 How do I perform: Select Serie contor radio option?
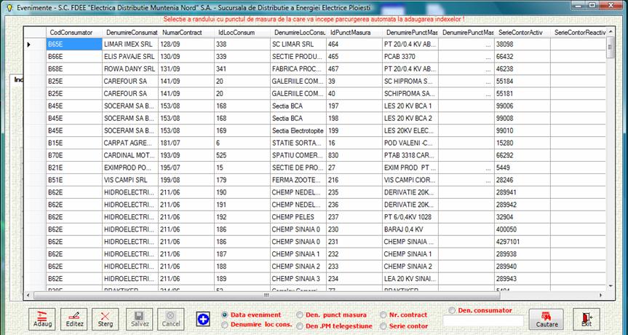[383, 326]
